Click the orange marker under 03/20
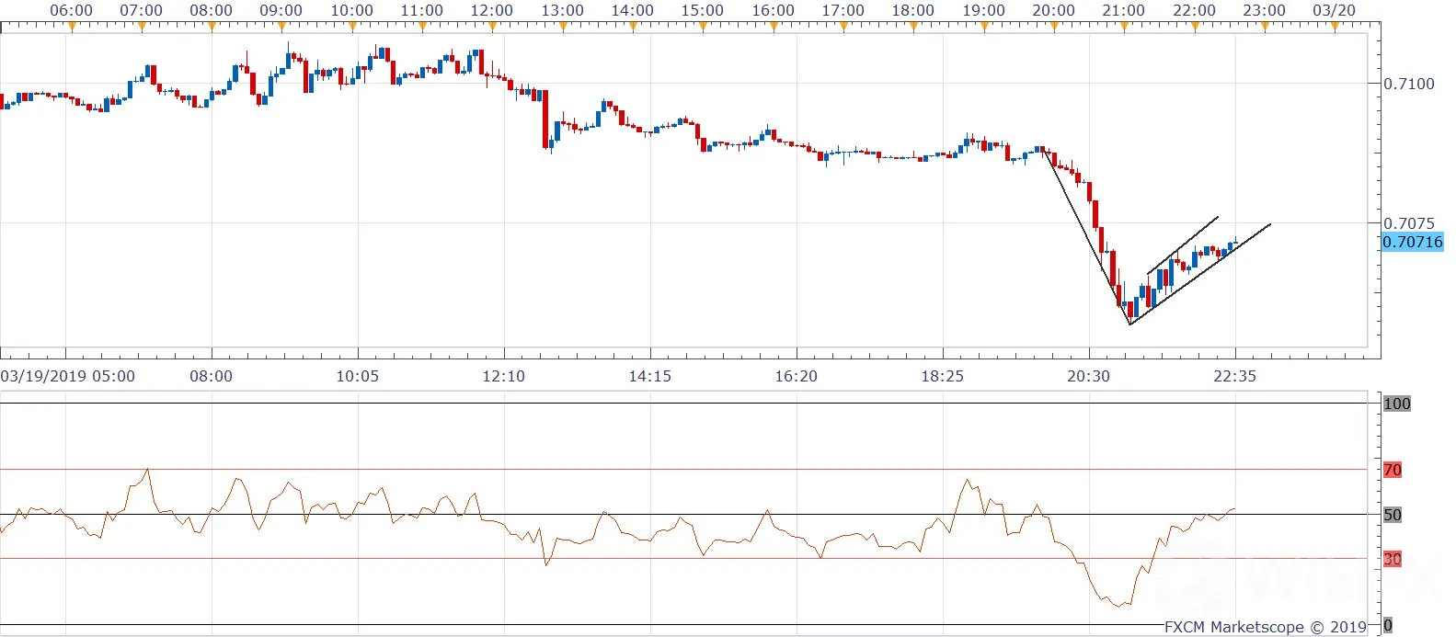 1336,27
